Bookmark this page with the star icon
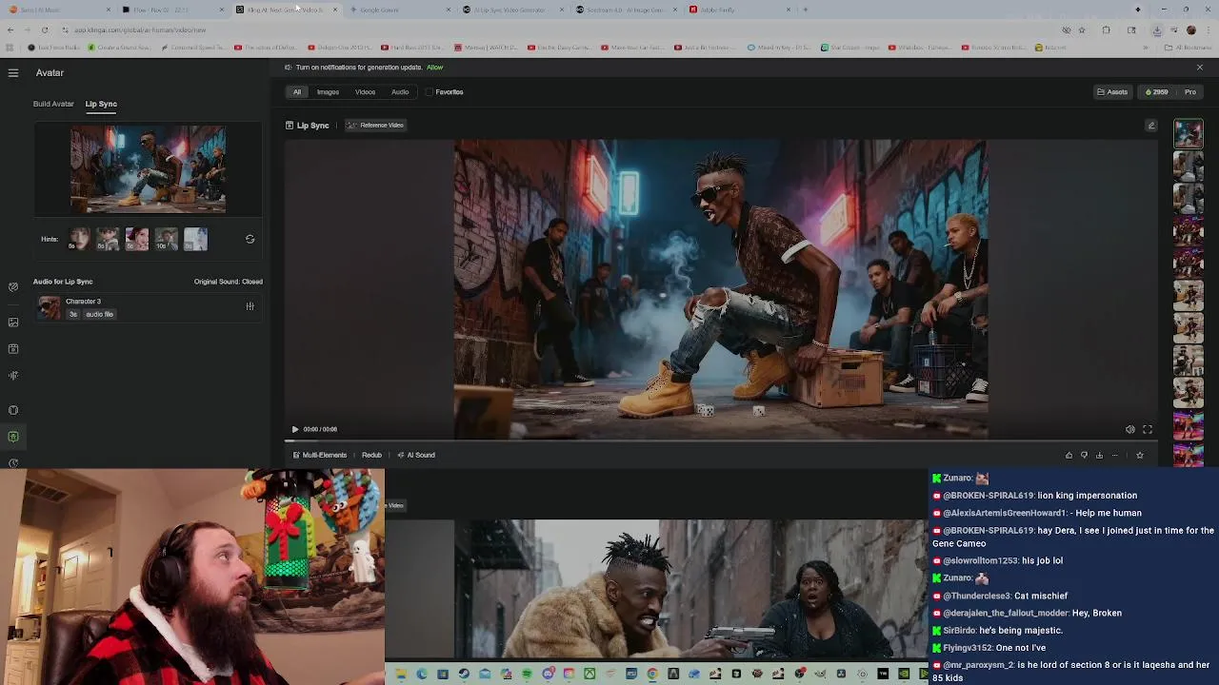Viewport: 1219px width, 685px height. pyautogui.click(x=1083, y=29)
